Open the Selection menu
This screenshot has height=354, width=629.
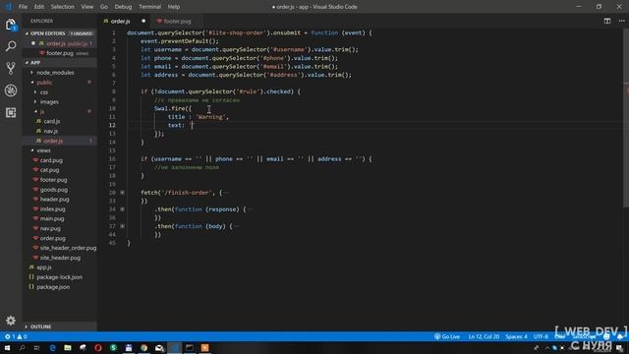pyautogui.click(x=62, y=7)
